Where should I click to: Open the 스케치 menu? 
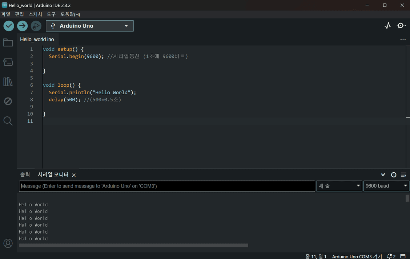35,15
